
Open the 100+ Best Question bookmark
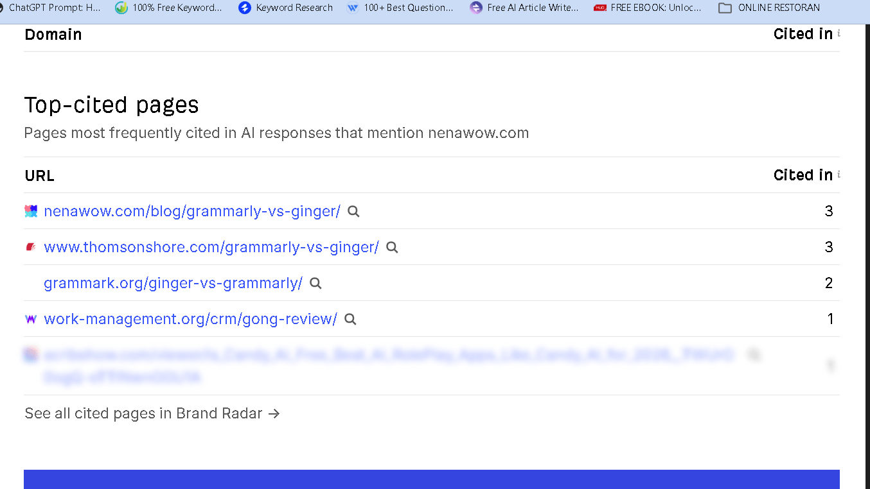(400, 8)
